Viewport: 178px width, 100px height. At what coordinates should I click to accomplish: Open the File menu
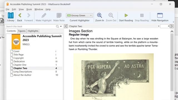(8, 9)
